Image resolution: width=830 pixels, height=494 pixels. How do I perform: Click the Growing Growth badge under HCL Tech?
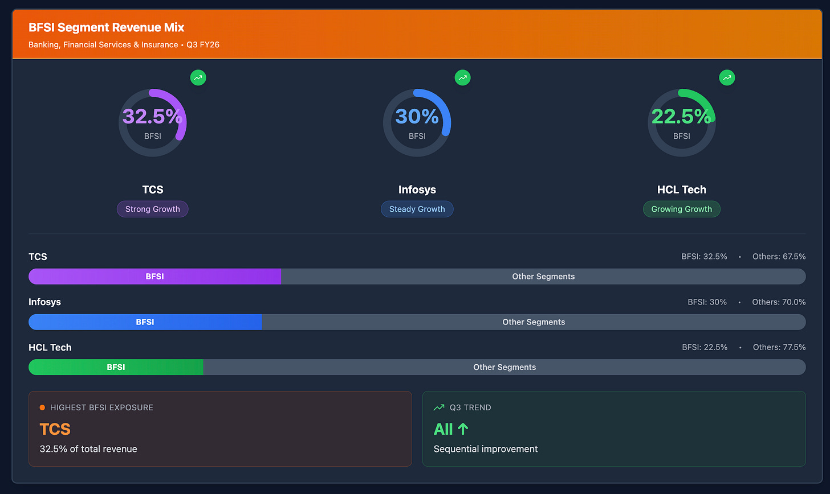(682, 209)
